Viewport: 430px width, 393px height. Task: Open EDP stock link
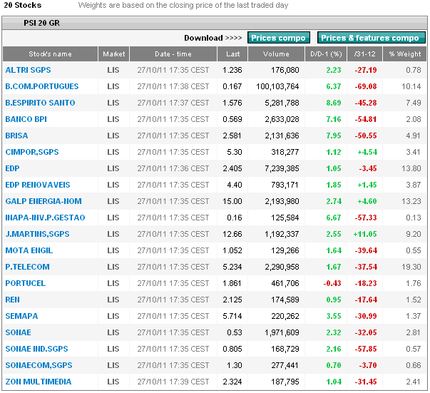tap(12, 168)
